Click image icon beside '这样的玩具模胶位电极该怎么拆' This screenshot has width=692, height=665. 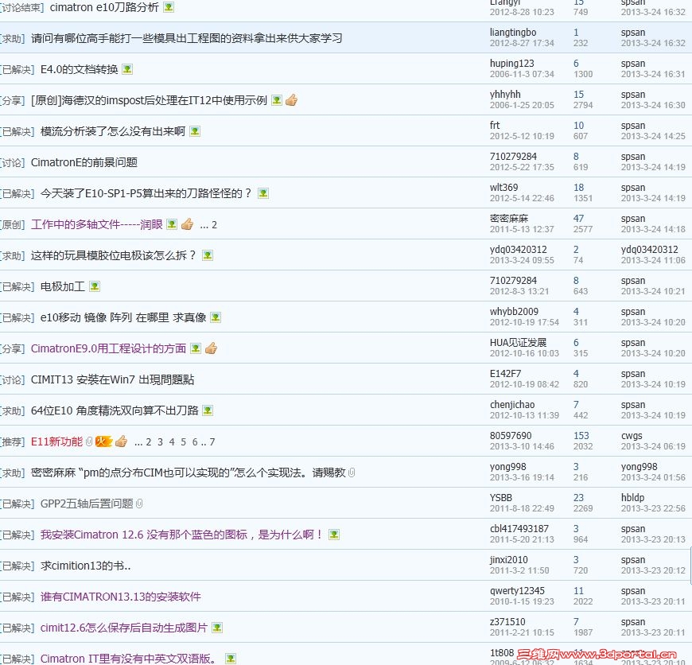(208, 255)
